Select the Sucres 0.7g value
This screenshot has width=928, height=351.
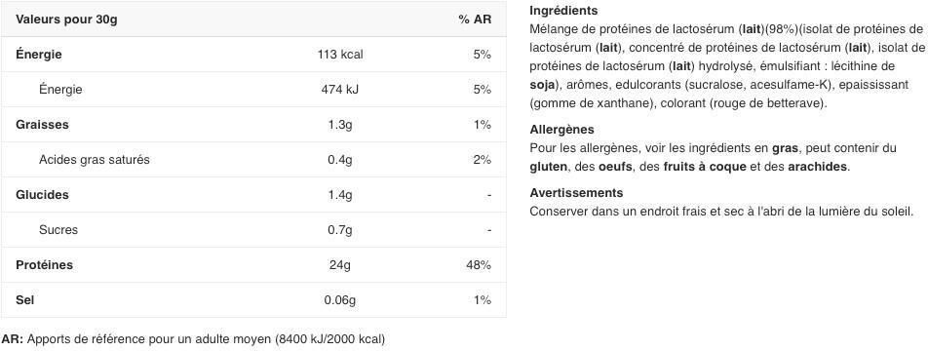[340, 230]
